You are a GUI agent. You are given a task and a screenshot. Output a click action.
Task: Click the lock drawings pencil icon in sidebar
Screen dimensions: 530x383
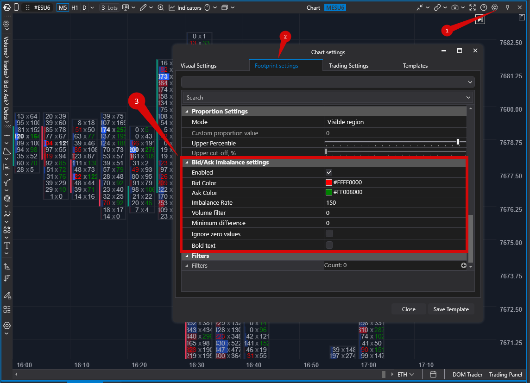[7, 295]
